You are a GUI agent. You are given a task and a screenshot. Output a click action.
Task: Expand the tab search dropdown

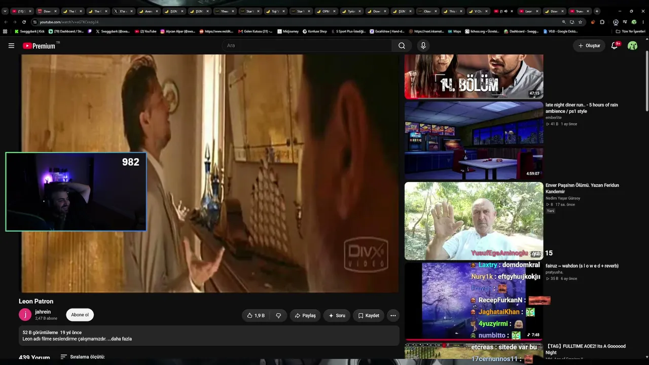coord(5,11)
